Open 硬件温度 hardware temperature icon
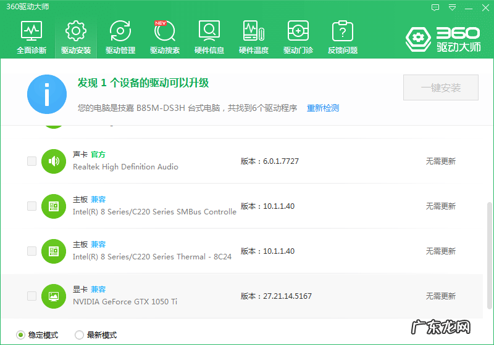494x345 pixels. (254, 31)
